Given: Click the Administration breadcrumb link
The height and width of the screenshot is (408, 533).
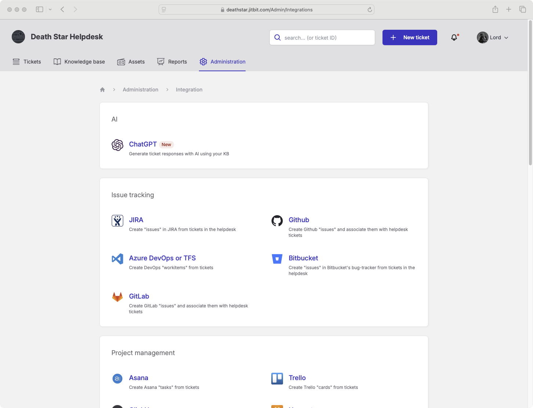Looking at the screenshot, I should (x=141, y=90).
